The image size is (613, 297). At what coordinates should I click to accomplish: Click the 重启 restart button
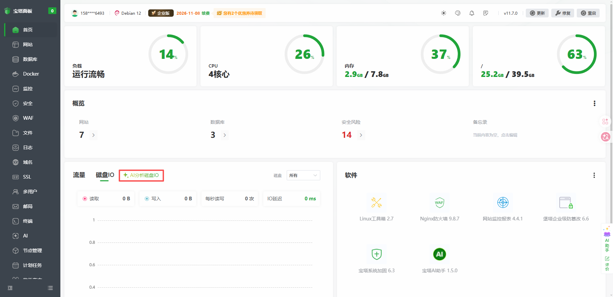[x=588, y=13]
